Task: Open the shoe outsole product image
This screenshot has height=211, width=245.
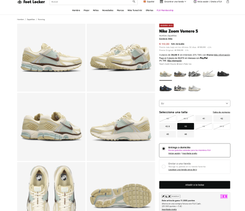Action: pyautogui.click(x=121, y=187)
